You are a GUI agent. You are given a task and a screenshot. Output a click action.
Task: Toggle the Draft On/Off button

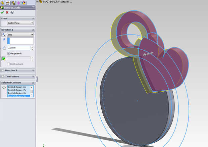pyautogui.click(x=4, y=59)
